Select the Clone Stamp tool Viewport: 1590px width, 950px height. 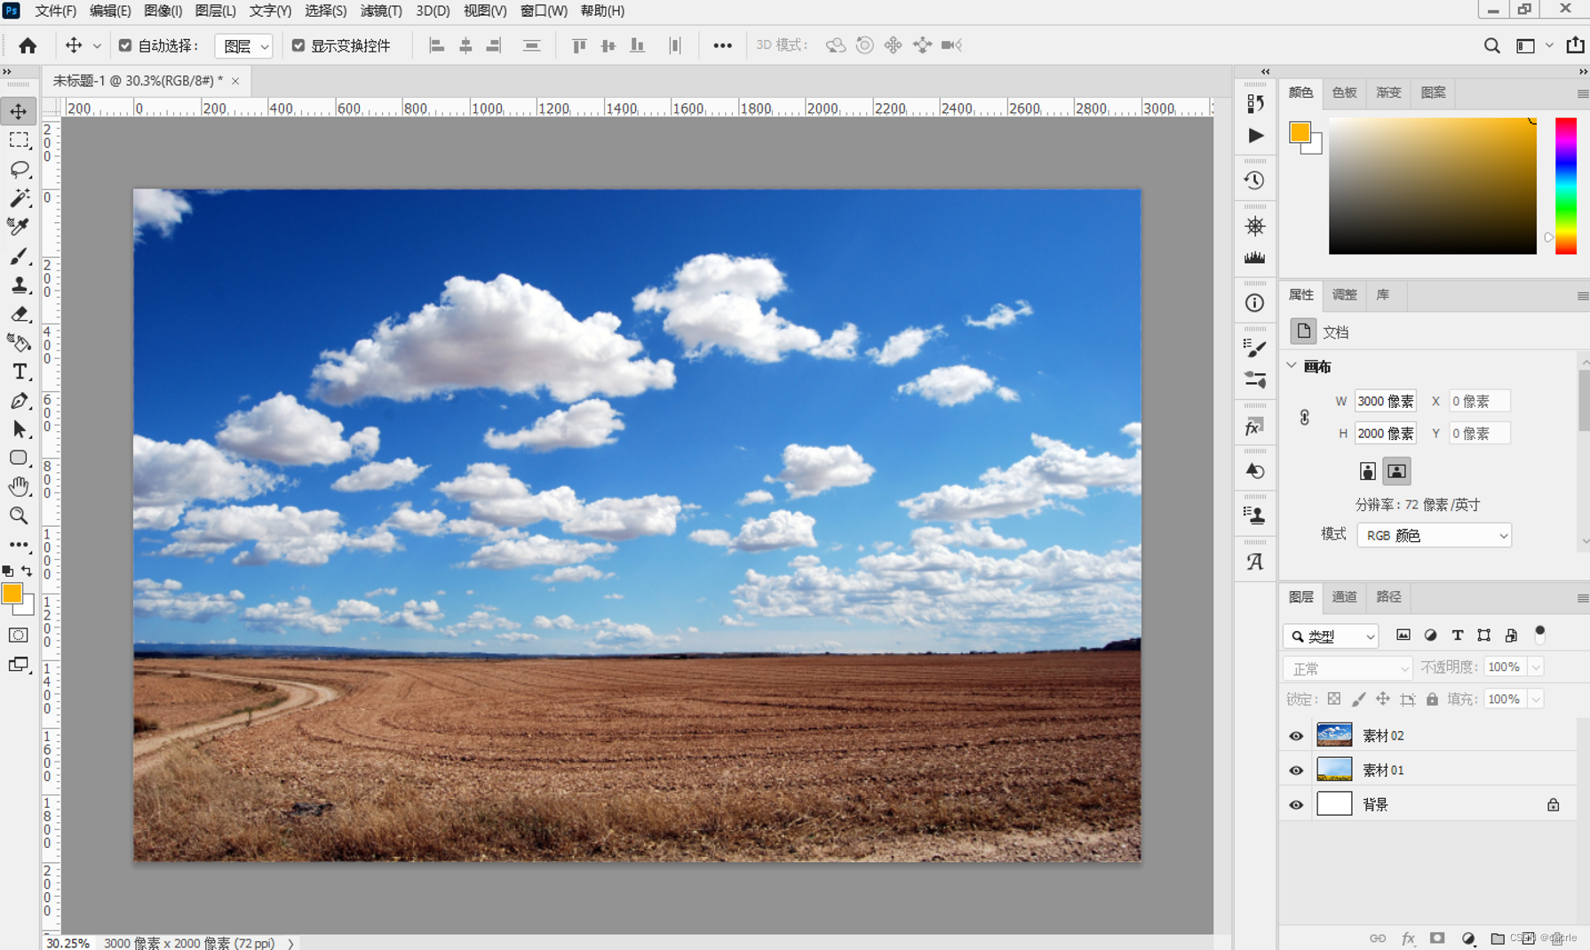tap(19, 284)
